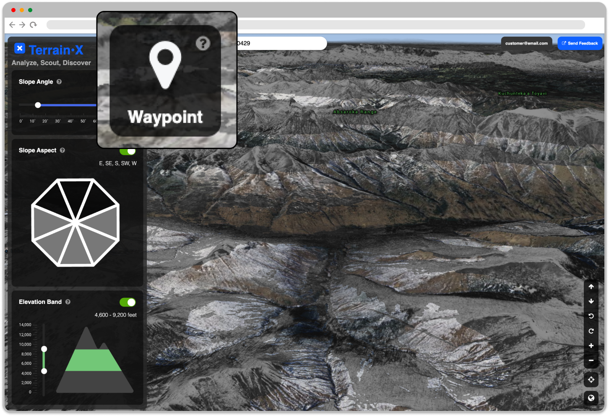Select the north-facing wedge on the aspect octagon
This screenshot has width=609, height=416.
click(75, 194)
